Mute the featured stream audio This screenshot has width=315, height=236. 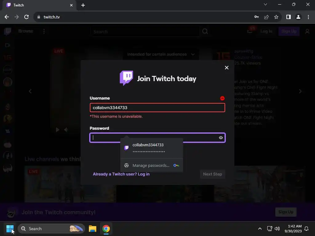(x=66, y=130)
